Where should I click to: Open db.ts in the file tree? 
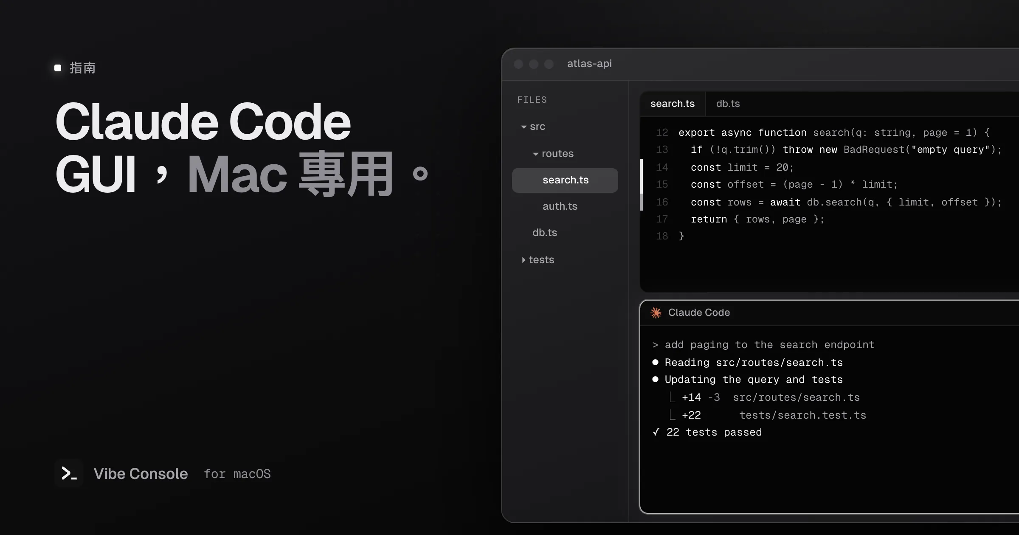pyautogui.click(x=544, y=233)
